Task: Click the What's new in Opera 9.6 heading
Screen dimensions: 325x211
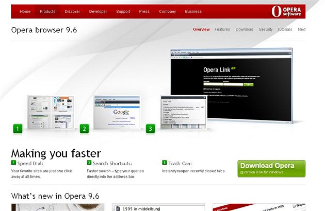Action: point(55,196)
